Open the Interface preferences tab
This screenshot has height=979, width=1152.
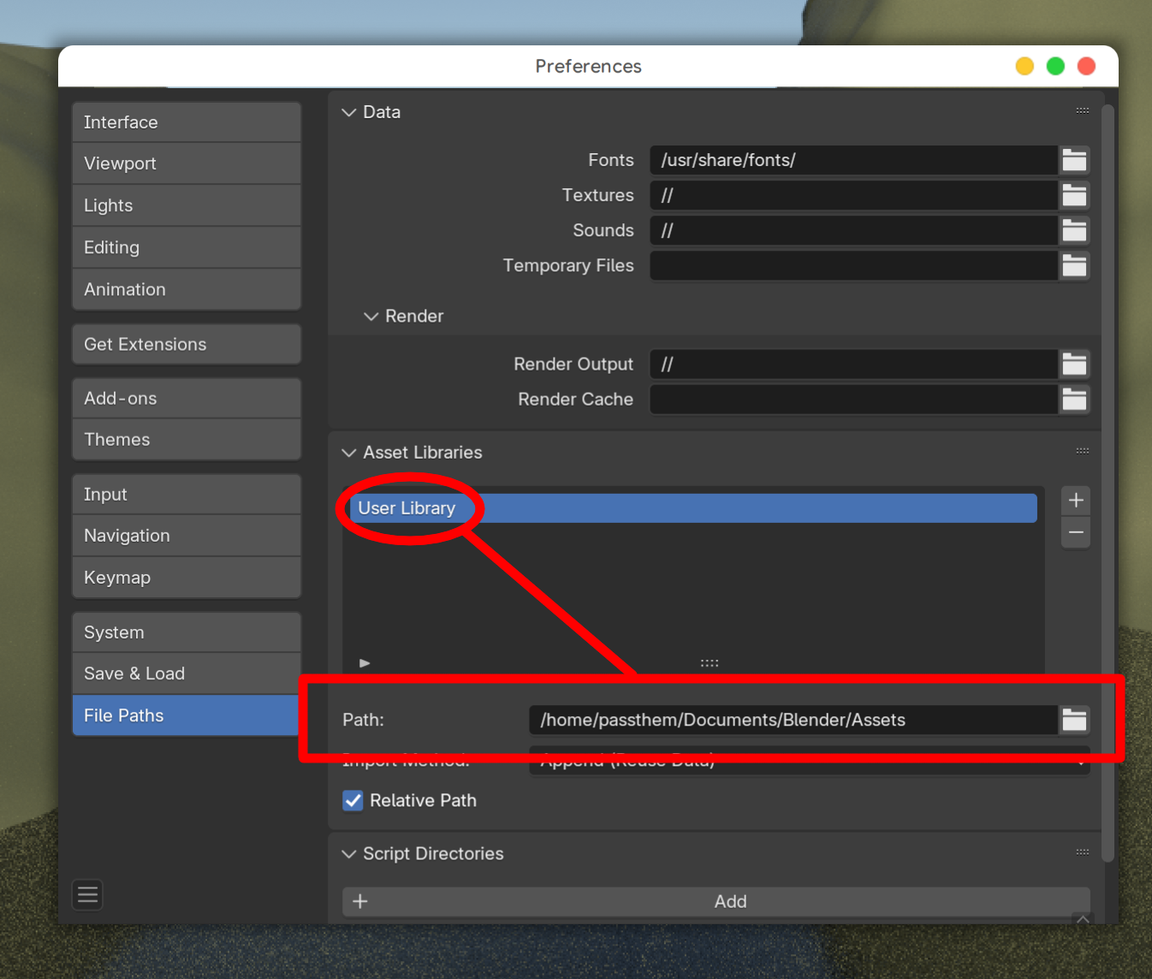pos(187,122)
